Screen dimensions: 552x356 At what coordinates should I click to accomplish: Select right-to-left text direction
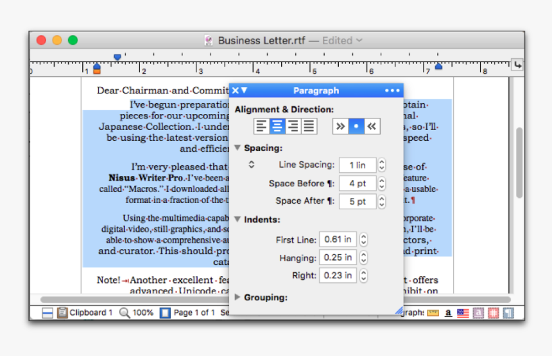point(372,126)
